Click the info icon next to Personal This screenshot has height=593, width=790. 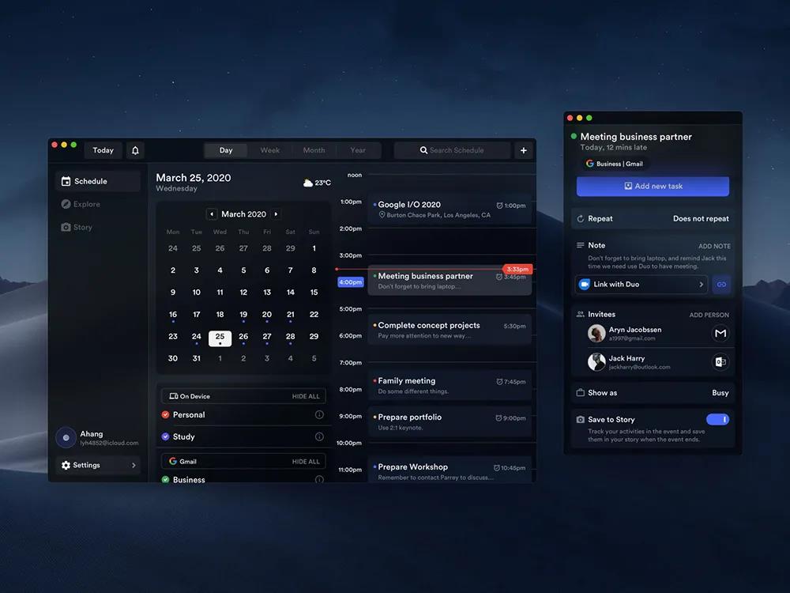319,414
